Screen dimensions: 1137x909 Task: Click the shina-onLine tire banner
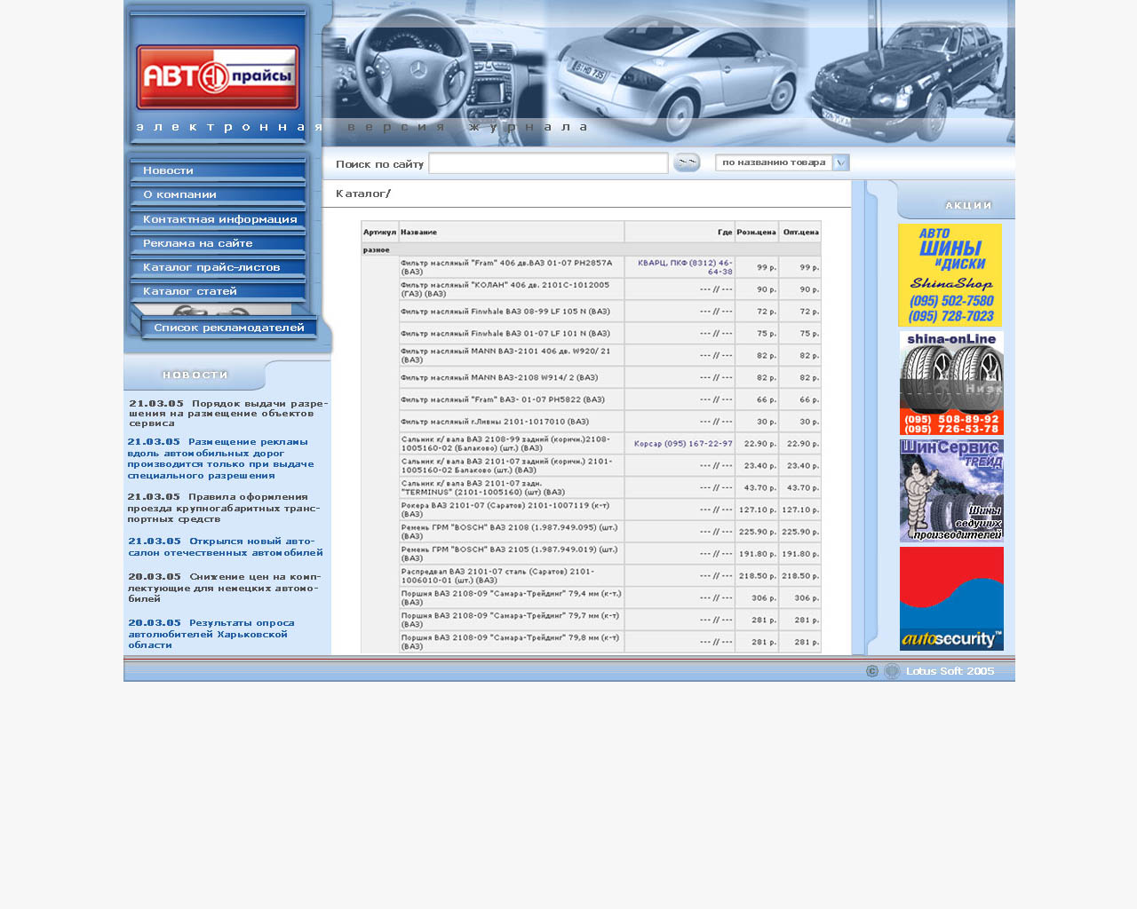tap(951, 383)
